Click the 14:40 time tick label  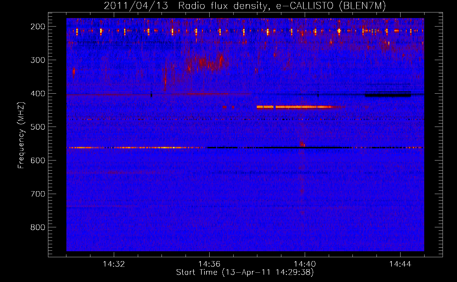305,264
